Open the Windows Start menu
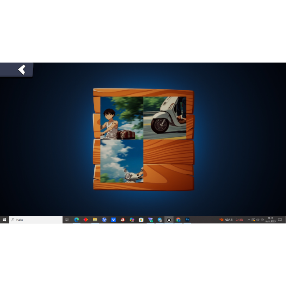Viewport: 286px width, 286px height. tap(4, 220)
